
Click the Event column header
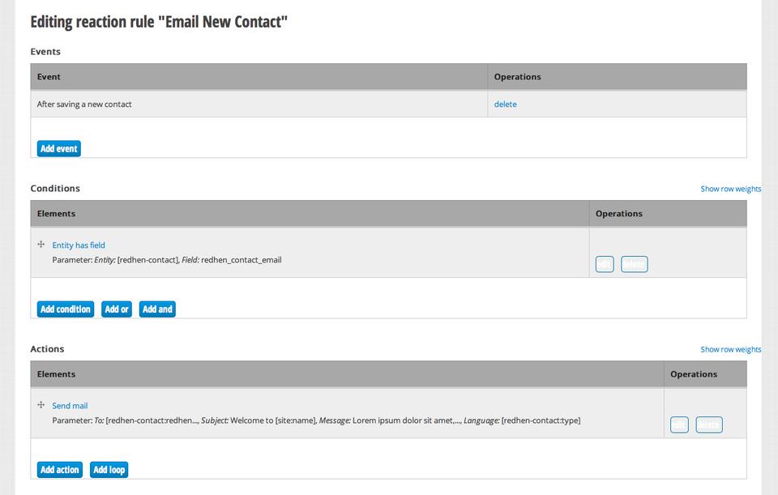[x=49, y=77]
